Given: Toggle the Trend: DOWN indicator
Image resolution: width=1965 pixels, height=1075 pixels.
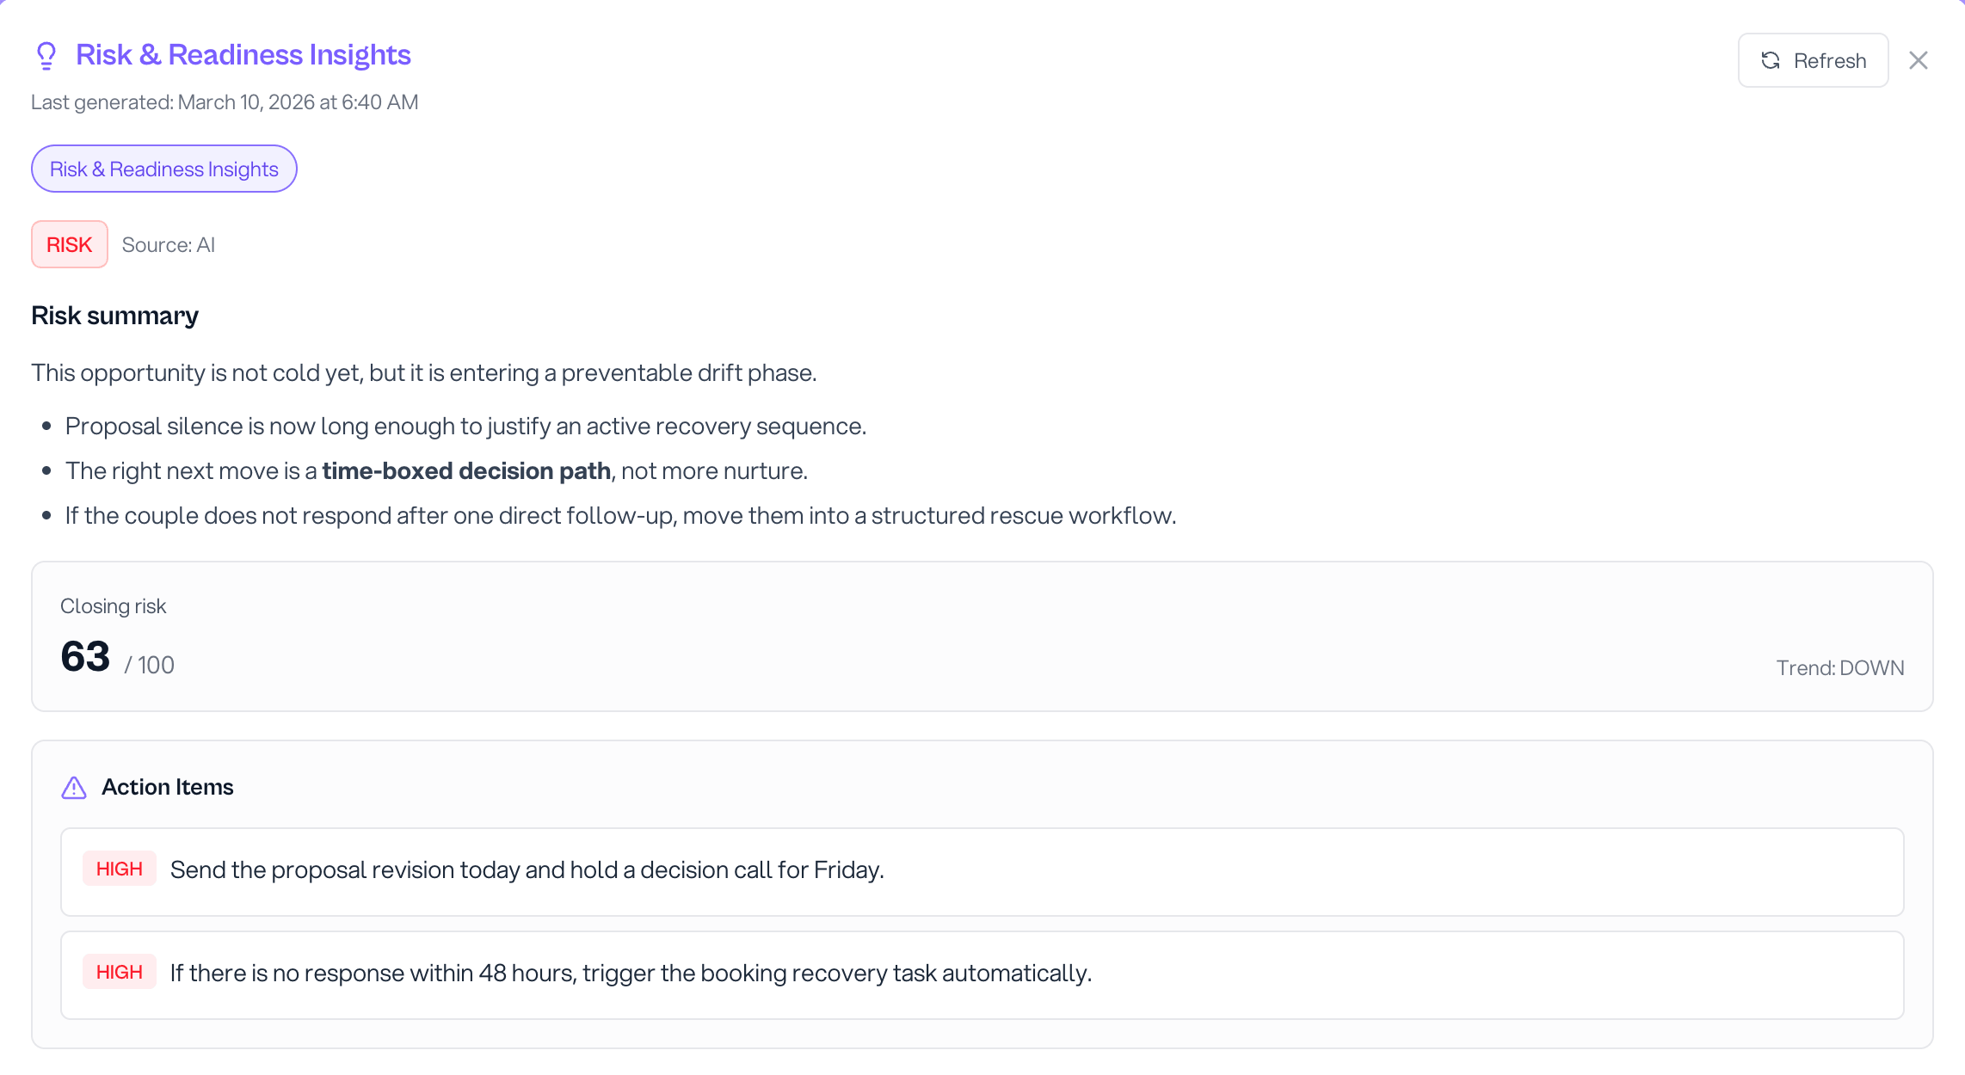Looking at the screenshot, I should click(x=1840, y=667).
